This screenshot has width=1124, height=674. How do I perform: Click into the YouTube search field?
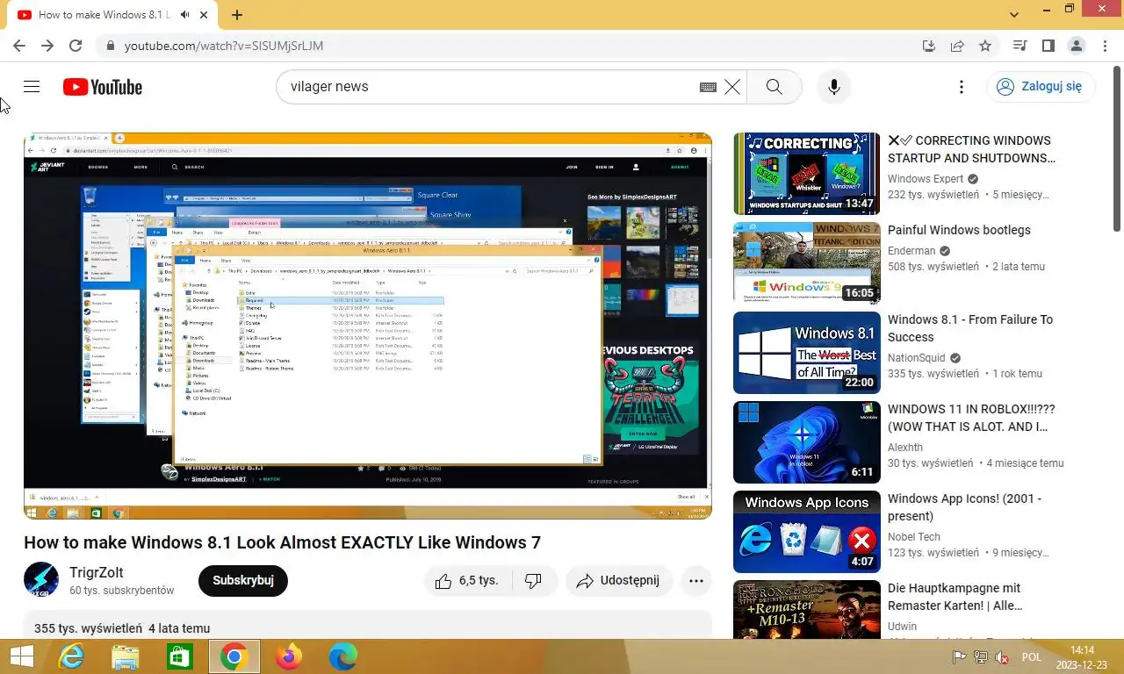point(487,87)
